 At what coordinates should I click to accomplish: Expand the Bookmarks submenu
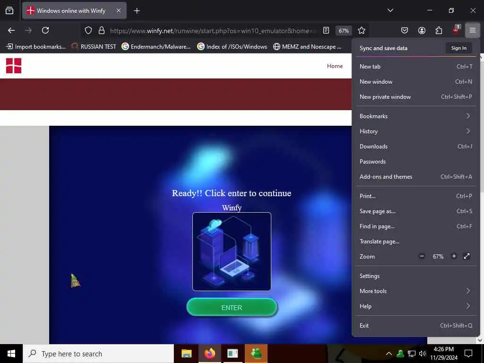pyautogui.click(x=416, y=116)
